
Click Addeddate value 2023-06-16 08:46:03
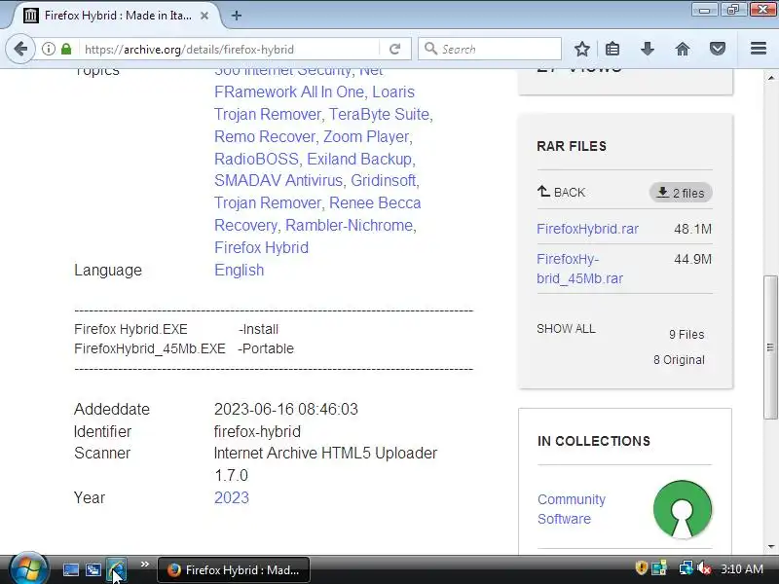(285, 409)
